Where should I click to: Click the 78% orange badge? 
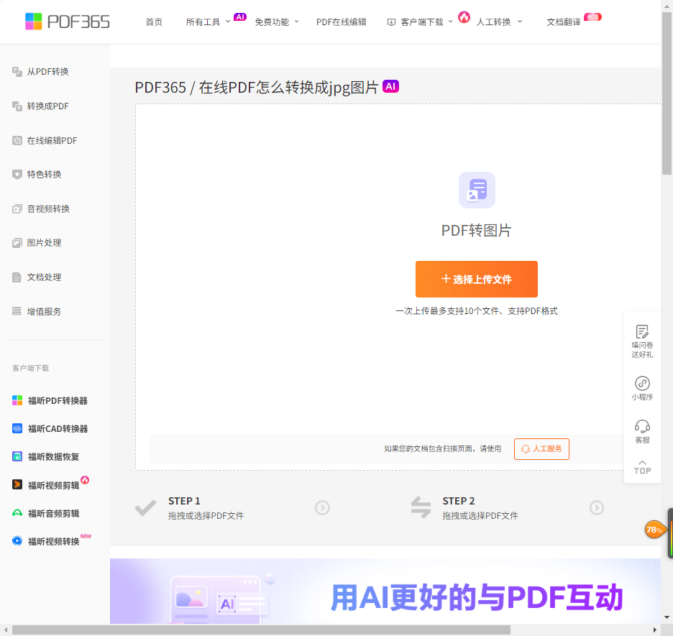(654, 530)
